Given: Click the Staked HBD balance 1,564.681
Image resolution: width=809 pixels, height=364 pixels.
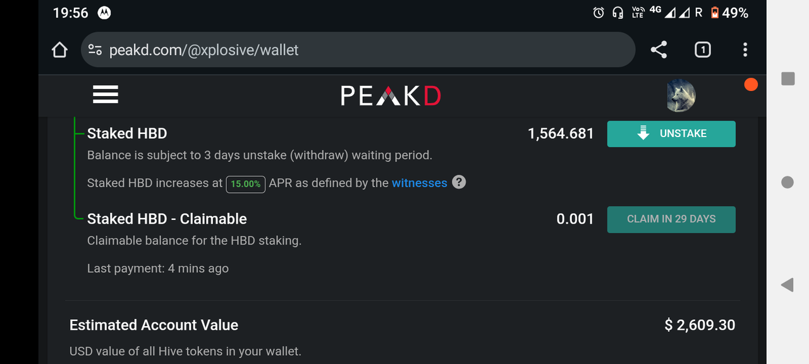Looking at the screenshot, I should (561, 133).
